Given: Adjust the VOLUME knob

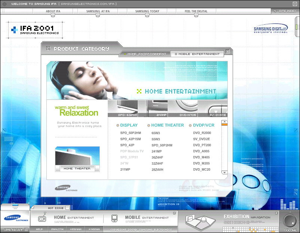Looking at the screenshot, I should tap(290, 221).
